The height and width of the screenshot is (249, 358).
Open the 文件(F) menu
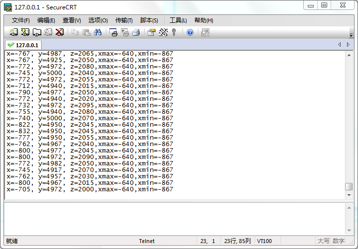click(x=20, y=20)
